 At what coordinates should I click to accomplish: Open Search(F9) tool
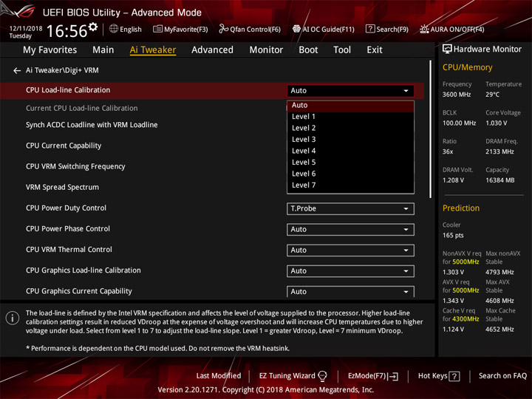(386, 29)
